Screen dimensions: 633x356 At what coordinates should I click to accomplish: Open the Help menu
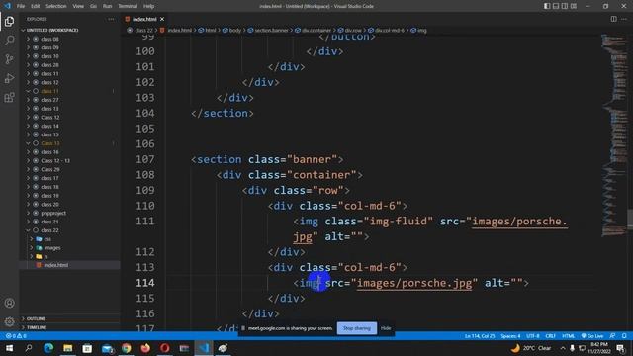[x=149, y=6]
